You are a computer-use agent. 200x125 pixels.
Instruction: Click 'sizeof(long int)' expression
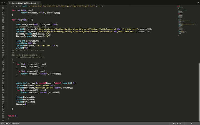point(63,83)
